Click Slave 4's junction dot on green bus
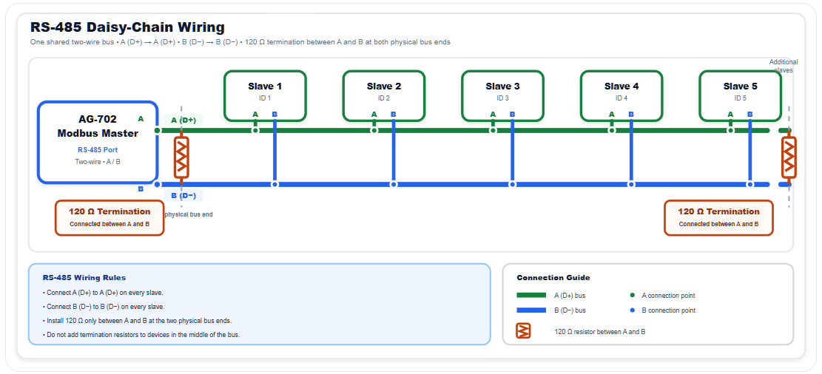This screenshot has height=374, width=822. point(612,130)
